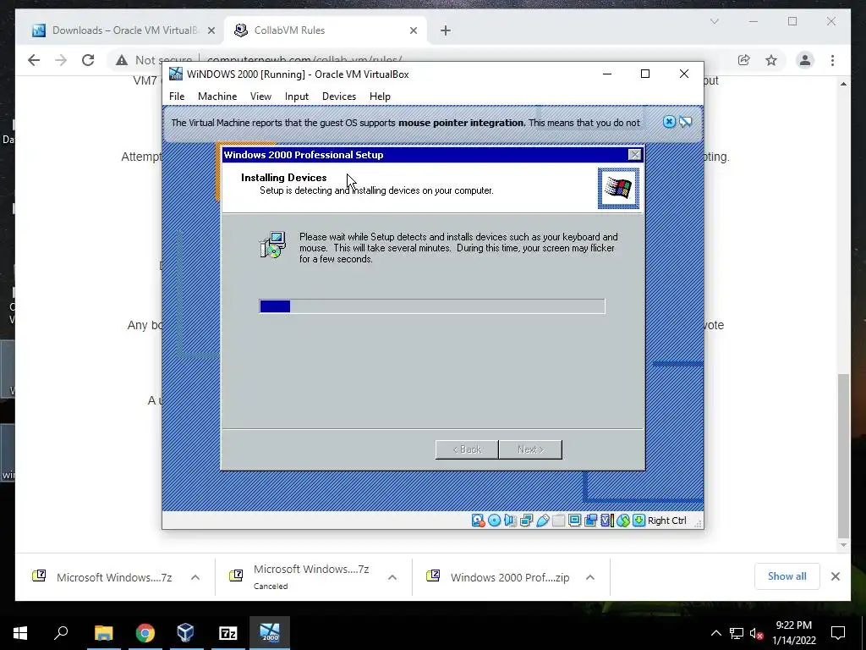Click the Right Ctrl host key label
This screenshot has width=866, height=650.
pos(666,521)
